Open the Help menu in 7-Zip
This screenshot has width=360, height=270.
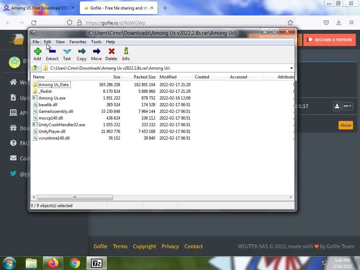(x=110, y=42)
